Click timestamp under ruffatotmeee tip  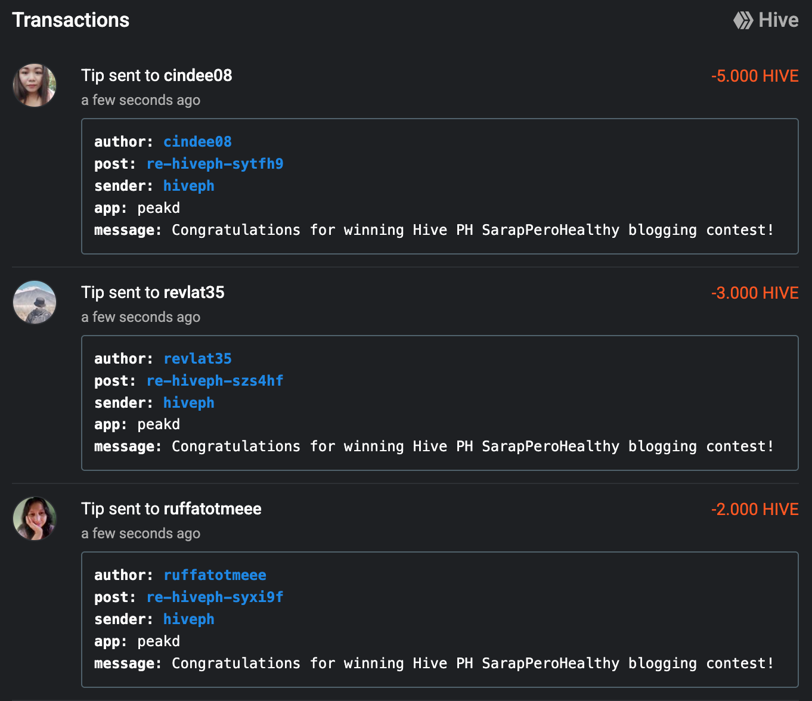[141, 533]
